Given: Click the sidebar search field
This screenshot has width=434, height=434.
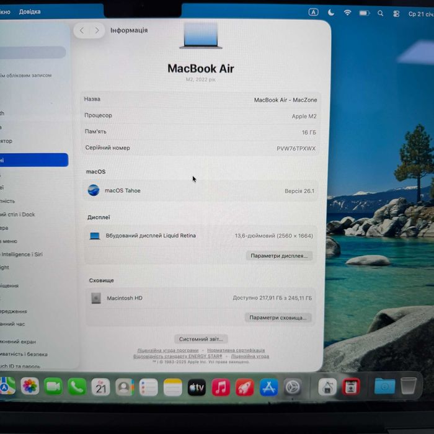Looking at the screenshot, I should [33, 52].
